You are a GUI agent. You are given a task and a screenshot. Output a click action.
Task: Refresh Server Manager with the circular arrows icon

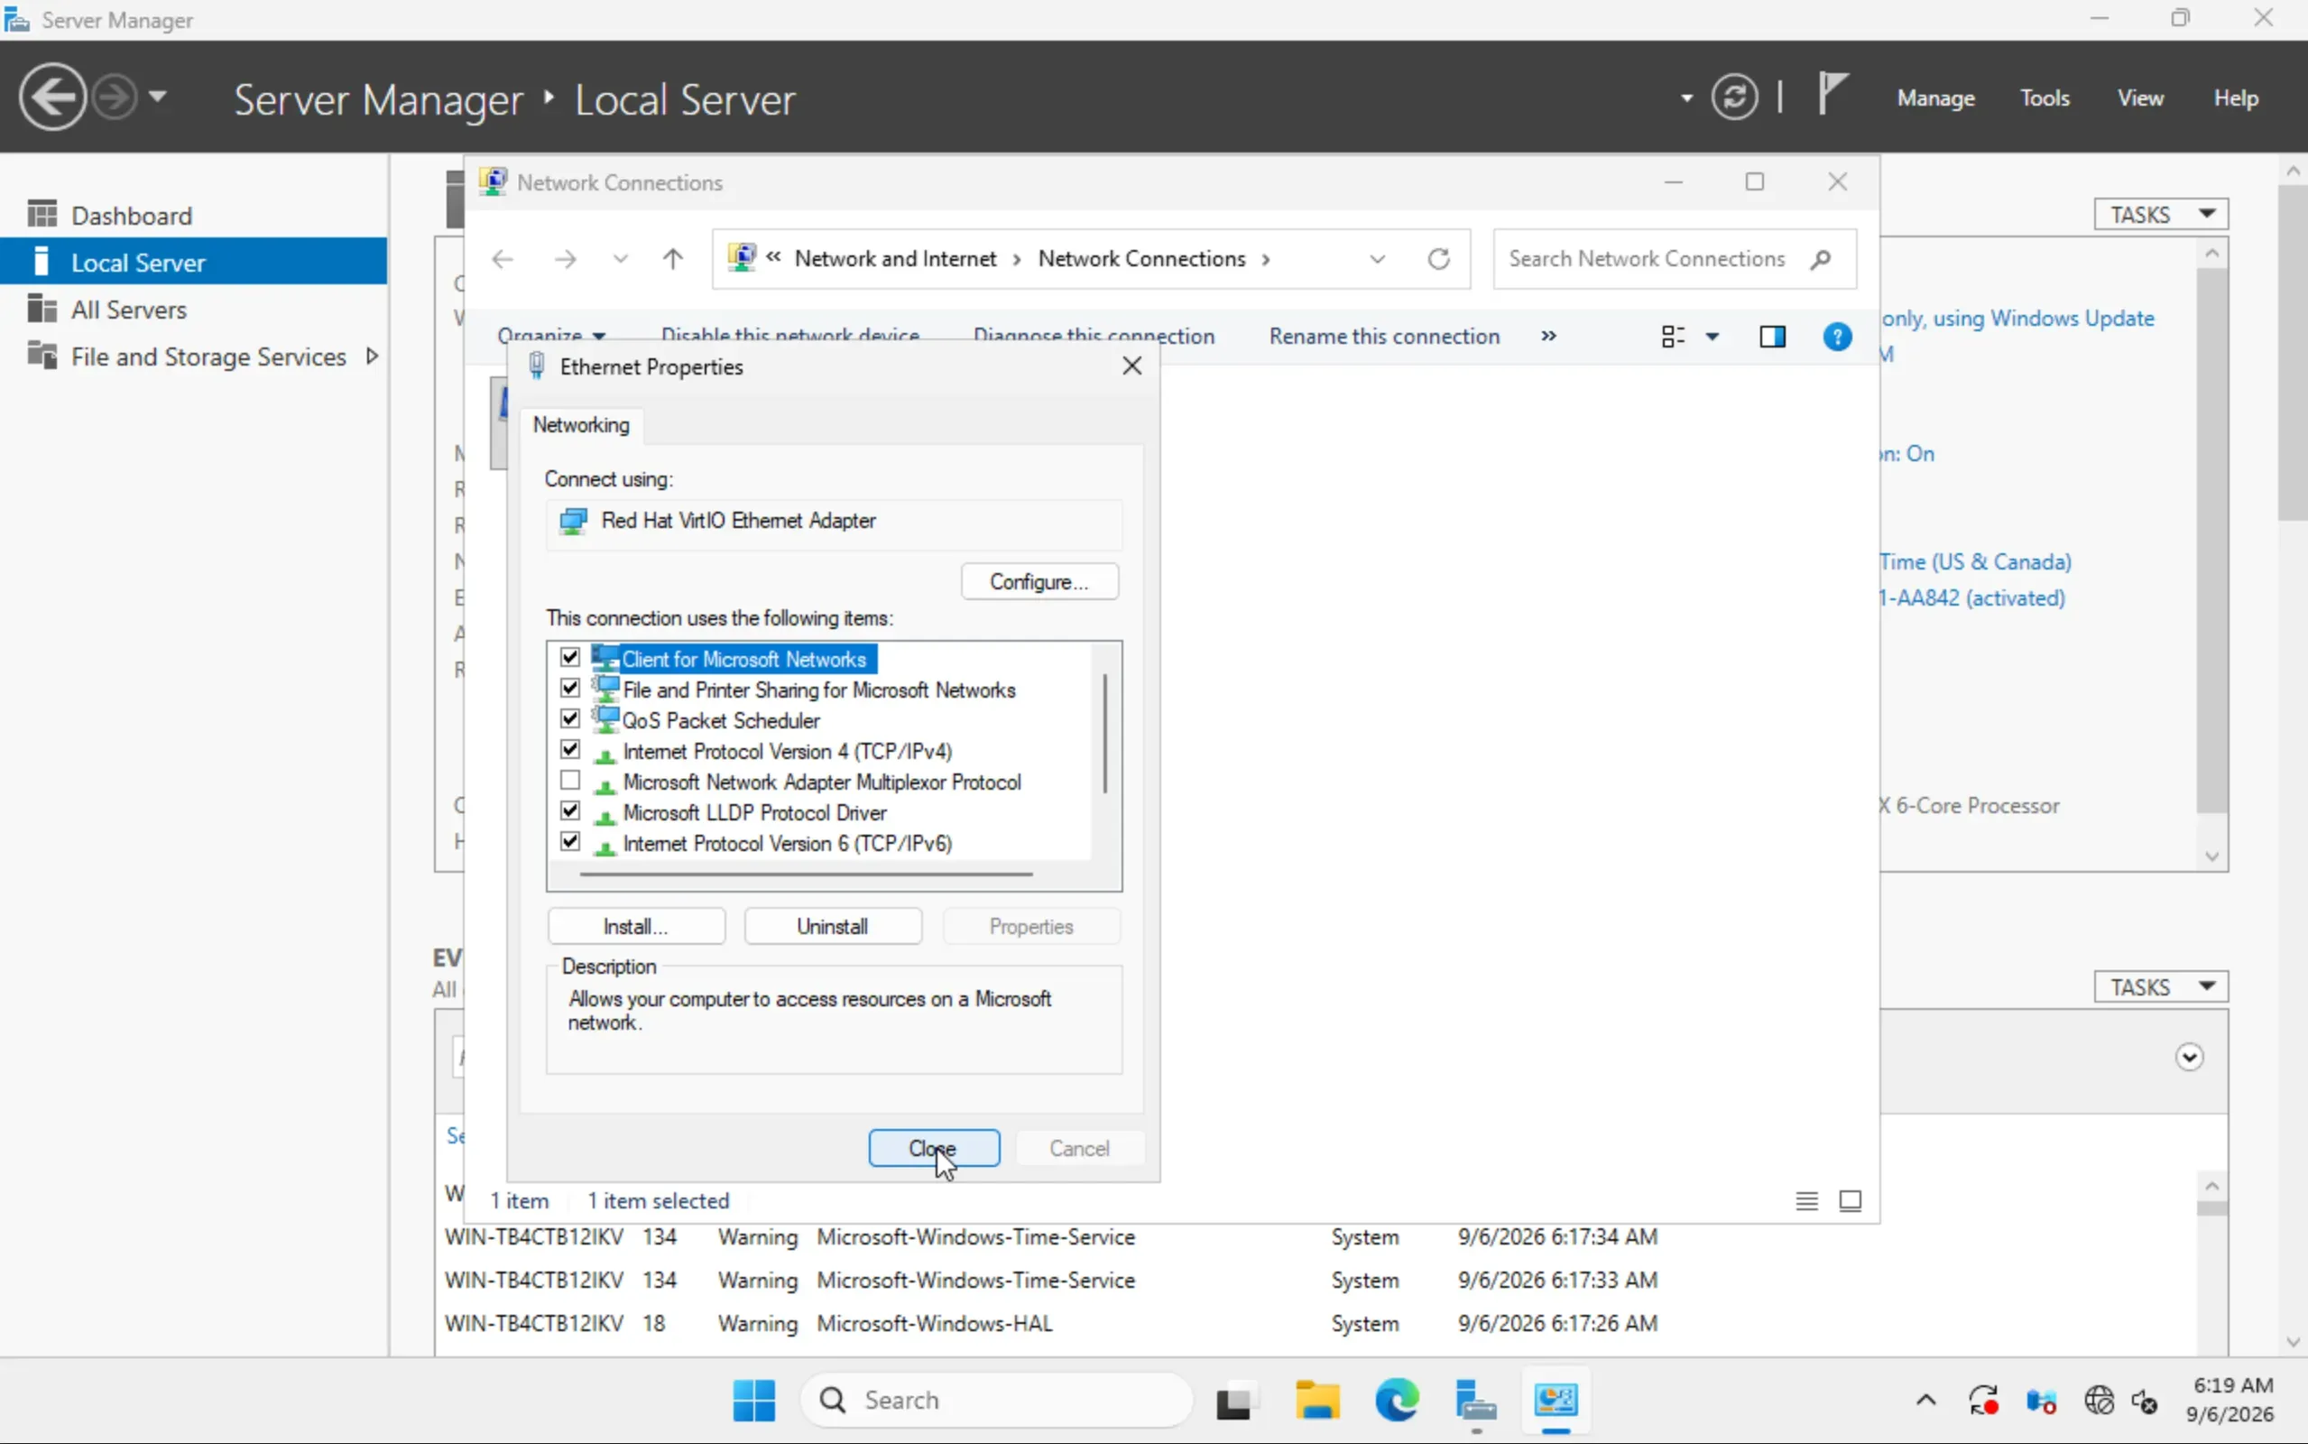point(1733,97)
